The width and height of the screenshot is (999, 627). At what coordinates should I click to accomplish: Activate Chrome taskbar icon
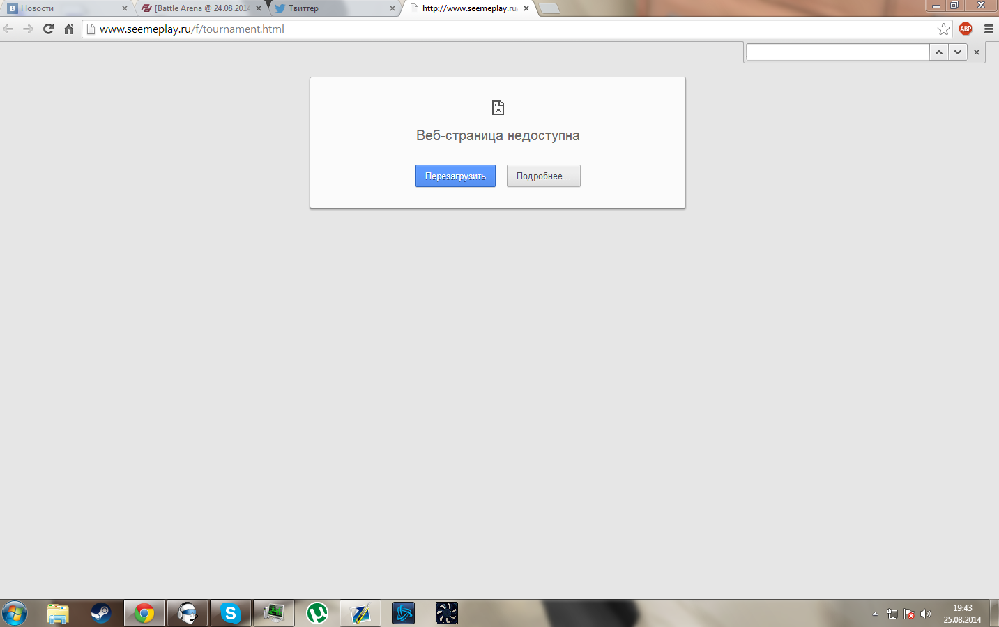point(144,614)
